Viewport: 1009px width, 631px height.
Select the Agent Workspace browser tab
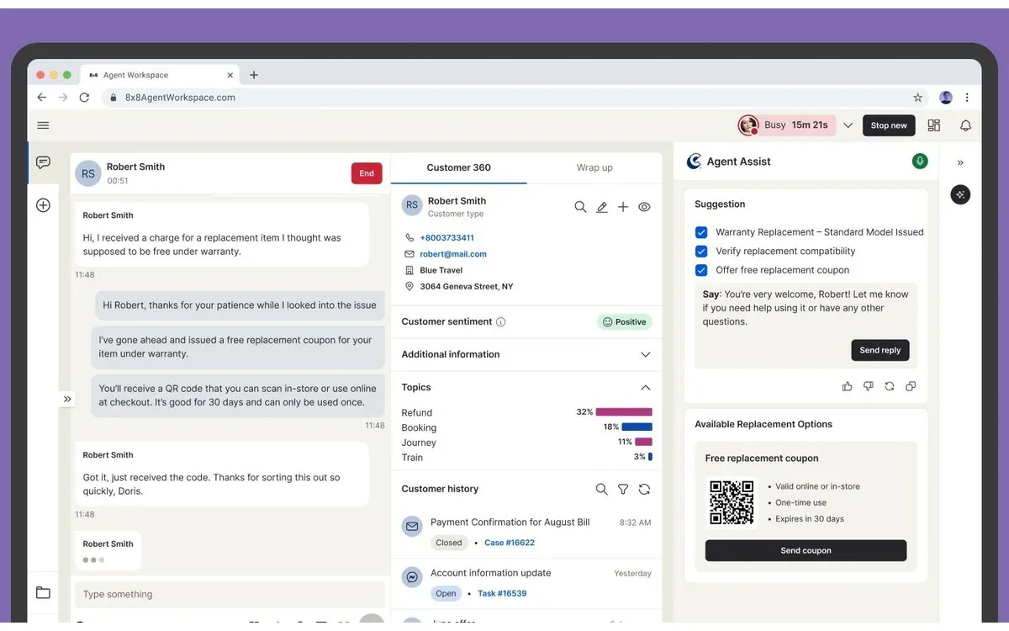(x=160, y=75)
